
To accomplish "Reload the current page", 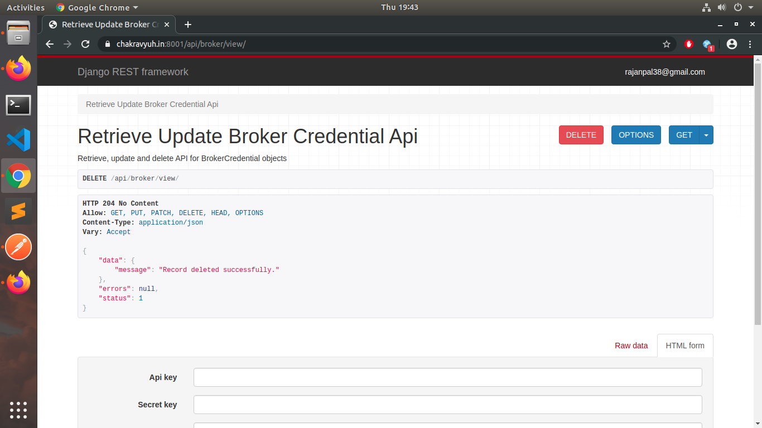I will (85, 44).
